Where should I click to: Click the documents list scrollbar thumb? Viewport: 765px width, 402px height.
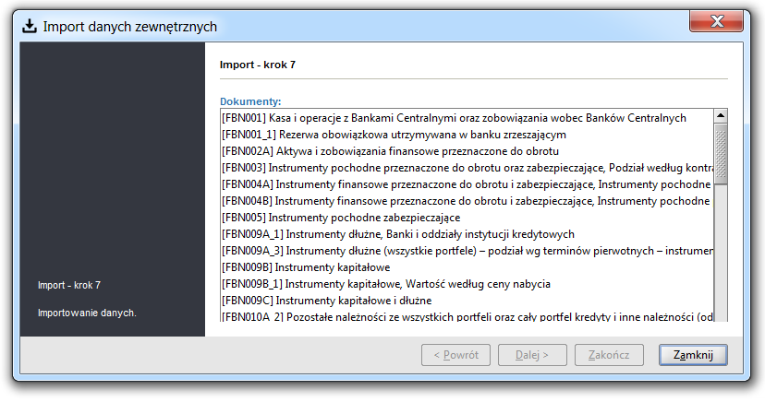721,154
